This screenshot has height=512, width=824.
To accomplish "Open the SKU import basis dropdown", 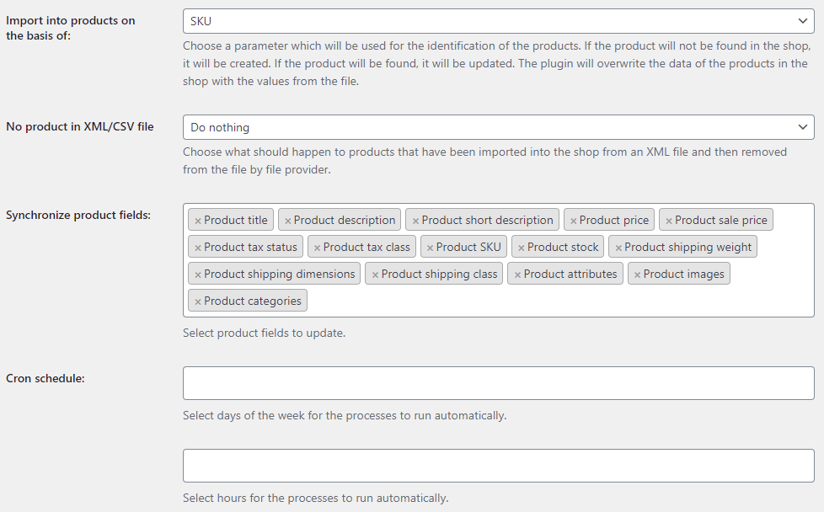I will 498,22.
